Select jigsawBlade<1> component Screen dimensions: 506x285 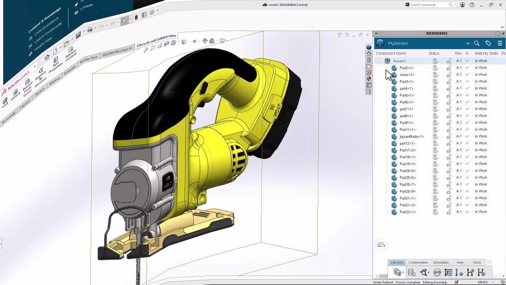tap(412, 137)
